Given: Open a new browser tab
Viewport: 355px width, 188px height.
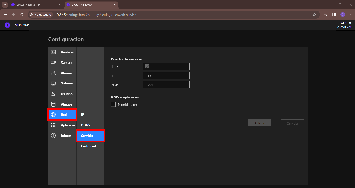Looking at the screenshot, I should coord(123,5).
